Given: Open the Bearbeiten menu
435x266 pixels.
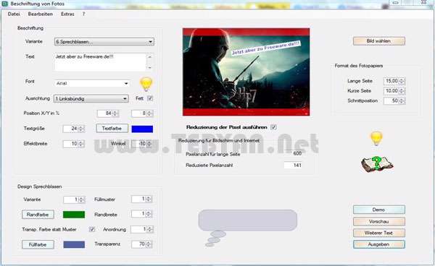Looking at the screenshot, I should click(40, 14).
